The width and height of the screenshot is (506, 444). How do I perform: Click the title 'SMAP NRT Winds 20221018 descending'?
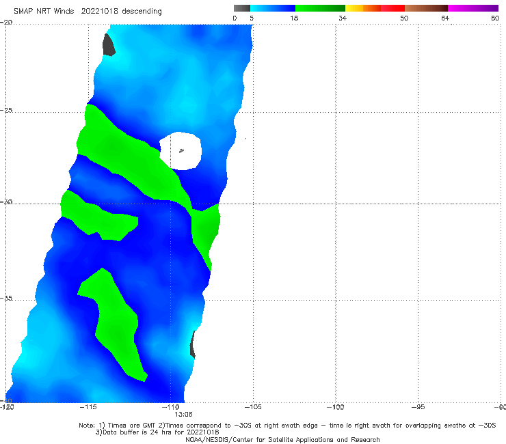(x=88, y=12)
